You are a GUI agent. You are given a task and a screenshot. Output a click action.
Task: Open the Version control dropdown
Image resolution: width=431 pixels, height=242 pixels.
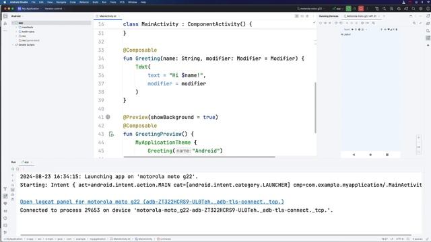pyautogui.click(x=55, y=9)
